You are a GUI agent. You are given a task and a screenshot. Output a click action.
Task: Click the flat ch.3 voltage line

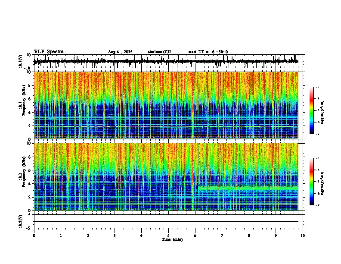[x=166, y=221]
